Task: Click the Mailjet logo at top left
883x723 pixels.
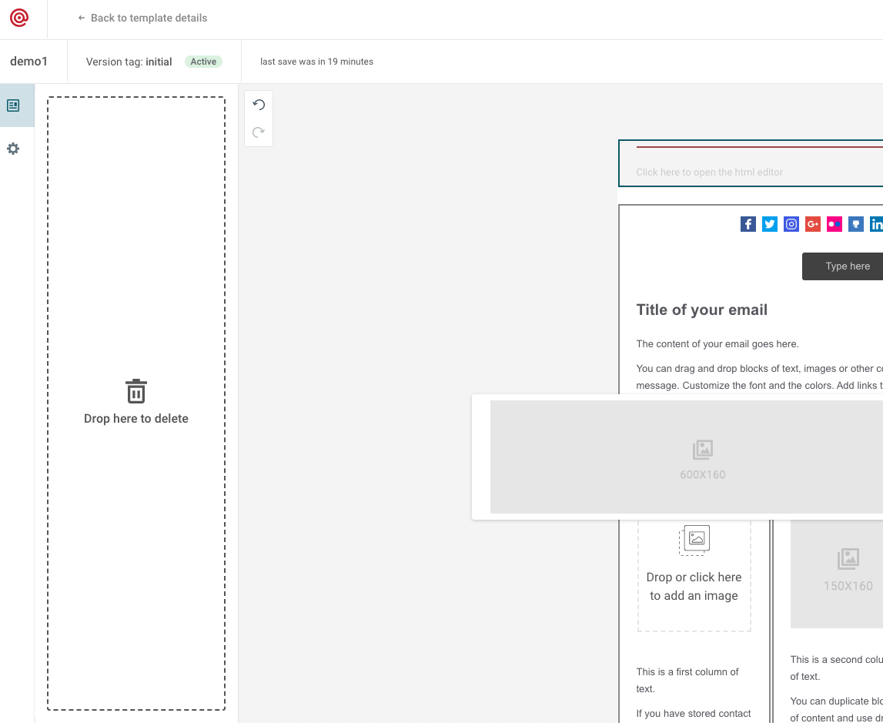Action: click(x=19, y=18)
